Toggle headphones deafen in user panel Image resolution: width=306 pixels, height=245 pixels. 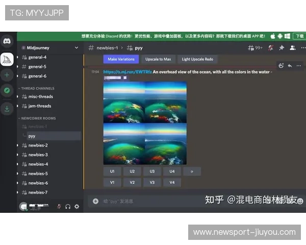pyautogui.click(x=68, y=207)
